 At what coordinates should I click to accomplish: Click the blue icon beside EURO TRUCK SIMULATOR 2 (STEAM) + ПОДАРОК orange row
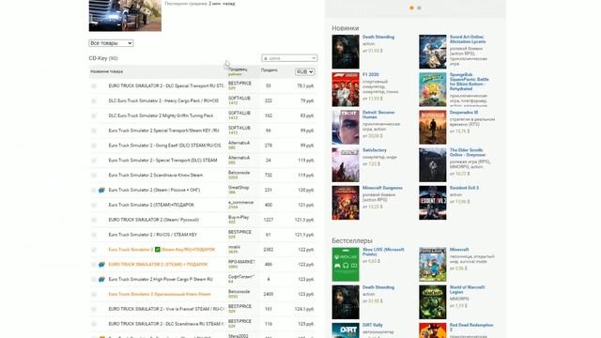tap(101, 265)
